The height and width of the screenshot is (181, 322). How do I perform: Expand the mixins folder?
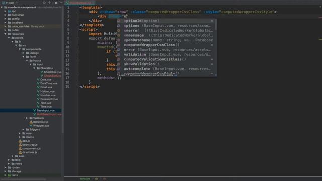[20, 137]
